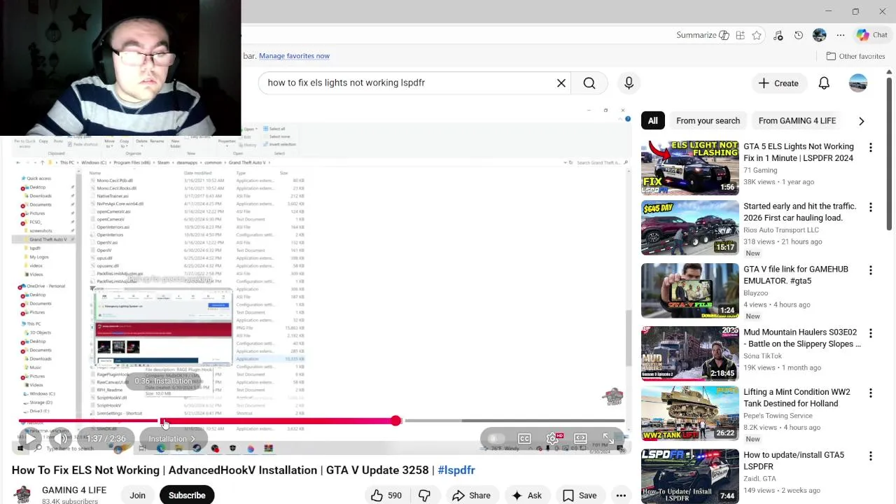Open How to update/install GTA5 LSPDFR title
This screenshot has width=896, height=504.
(x=793, y=461)
